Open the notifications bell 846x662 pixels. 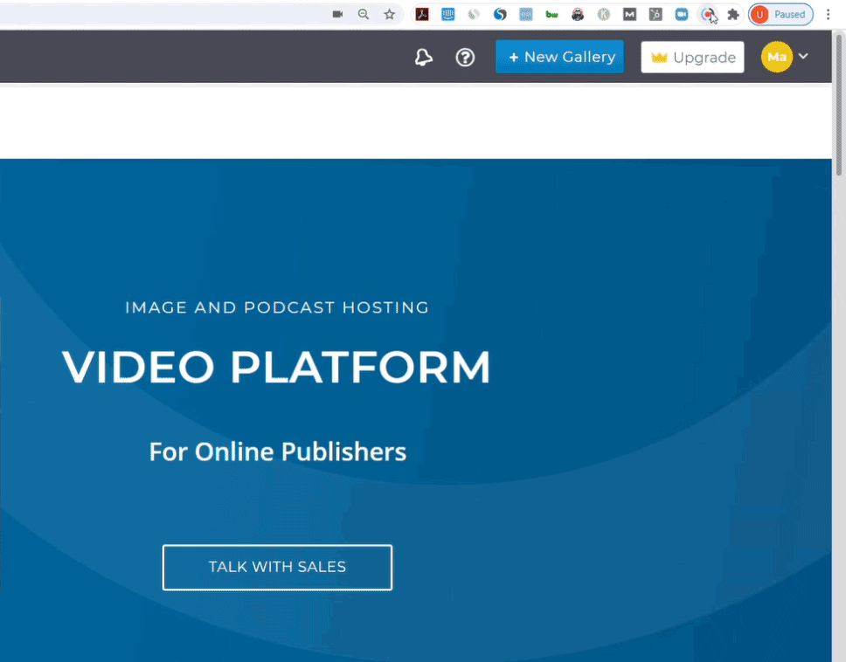coord(424,58)
